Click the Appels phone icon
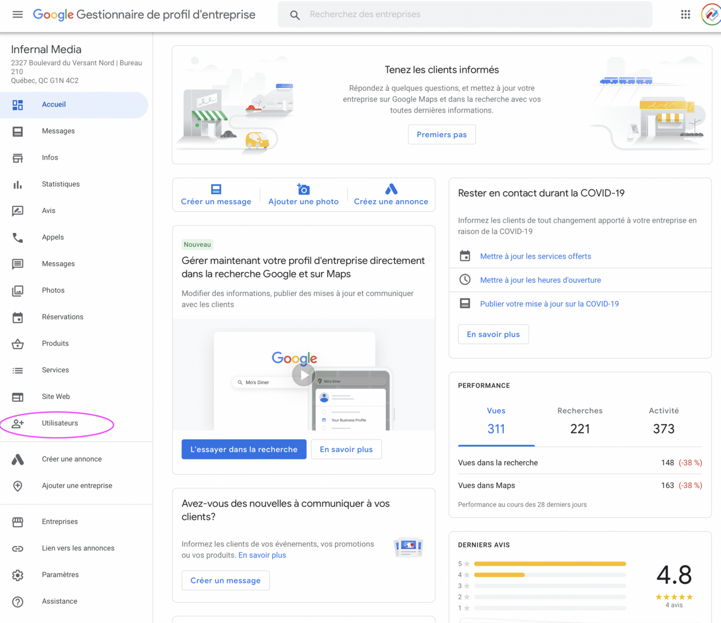This screenshot has width=721, height=623. (x=18, y=237)
